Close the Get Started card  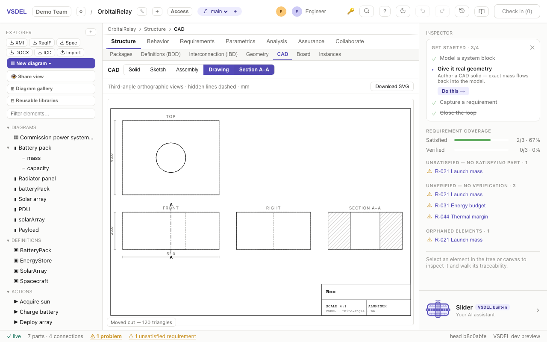pyautogui.click(x=532, y=47)
